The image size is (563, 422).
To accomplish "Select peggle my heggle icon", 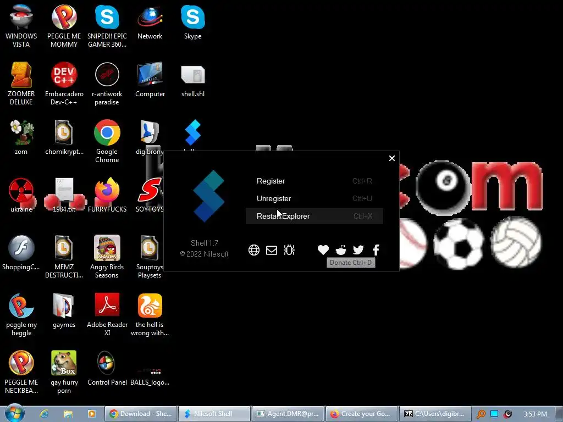I will click(x=21, y=314).
